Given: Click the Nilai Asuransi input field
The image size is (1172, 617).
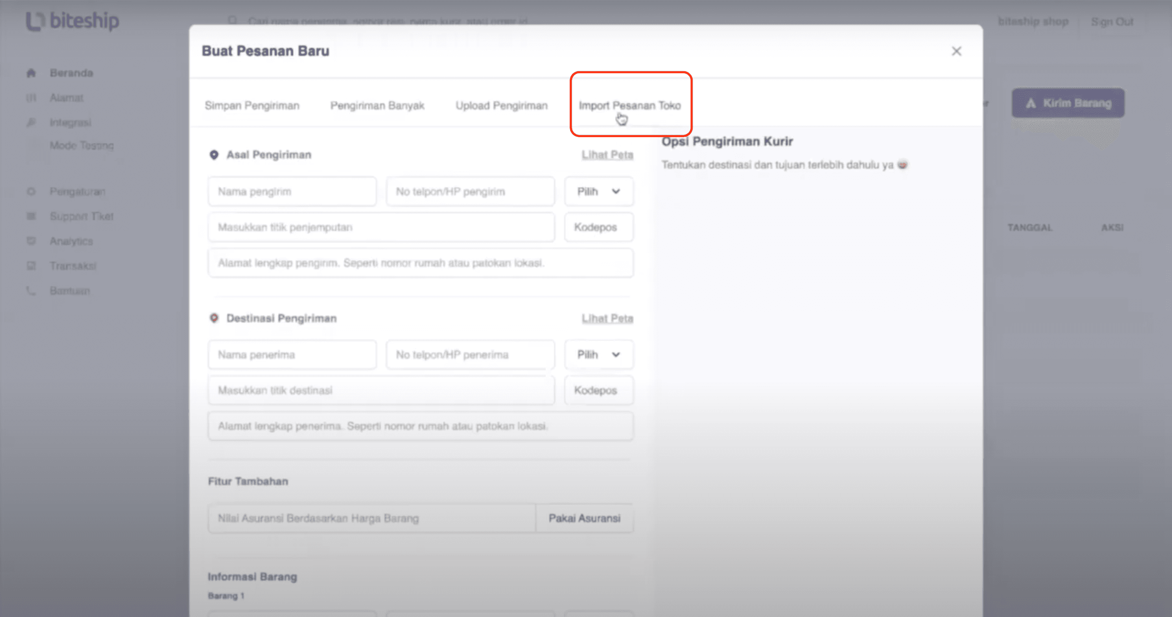Looking at the screenshot, I should pyautogui.click(x=372, y=518).
